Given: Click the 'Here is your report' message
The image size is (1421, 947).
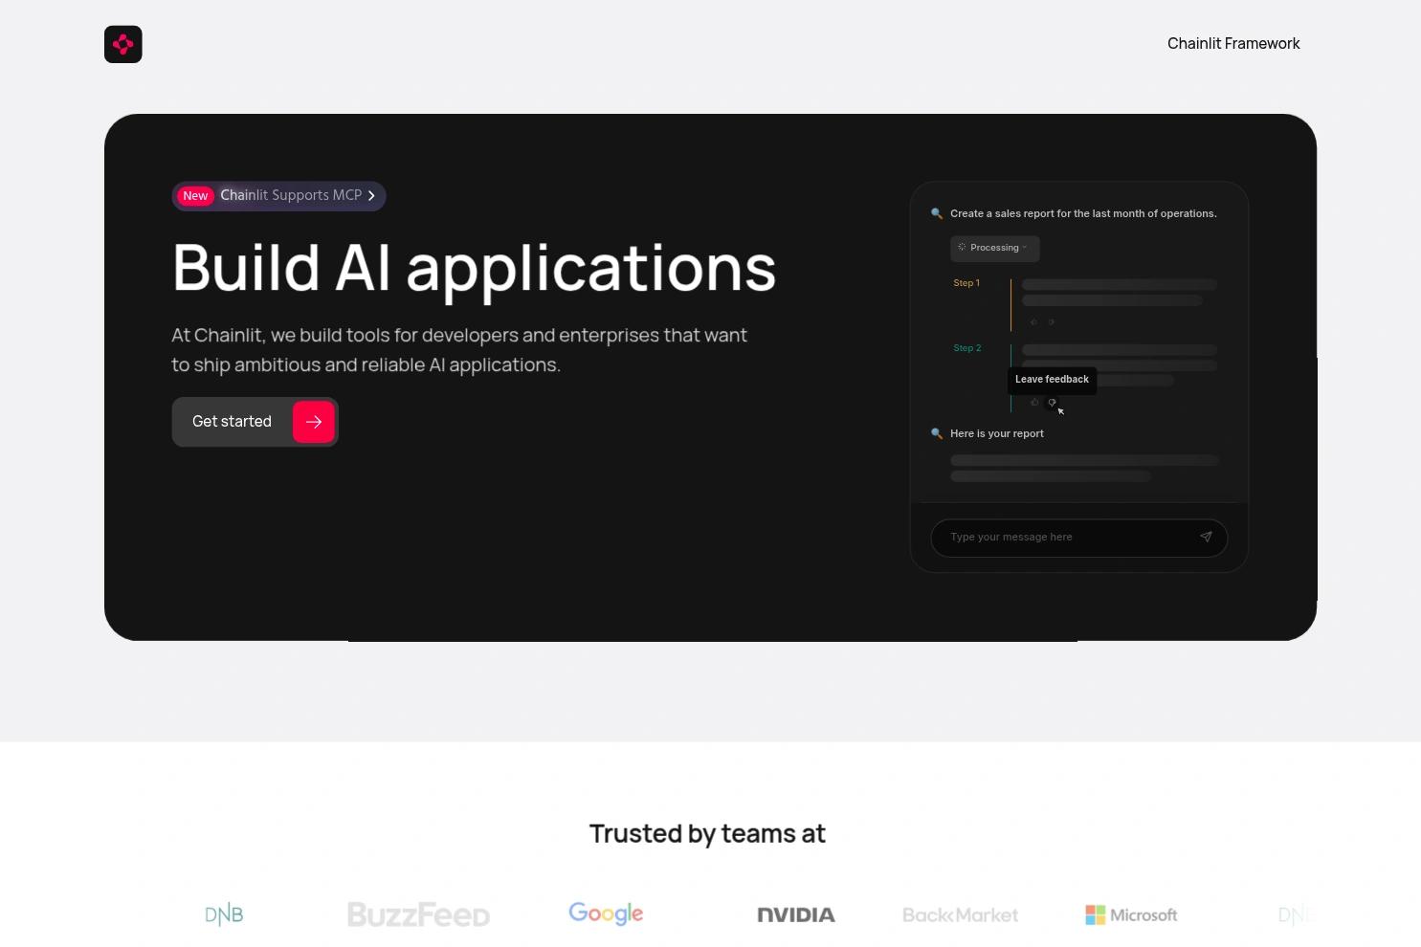Looking at the screenshot, I should point(997,434).
